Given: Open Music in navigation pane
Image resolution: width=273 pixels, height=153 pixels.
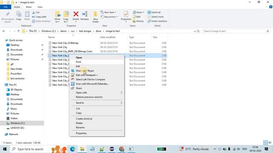Looking at the screenshot, I should point(14,109).
